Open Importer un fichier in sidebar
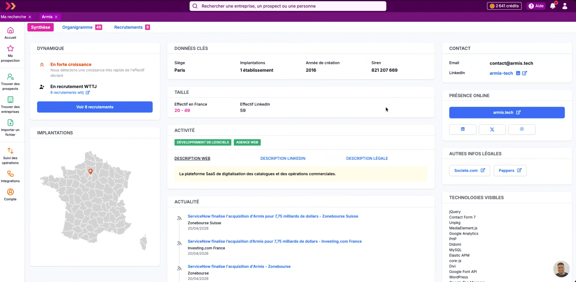This screenshot has height=282, width=576. [x=10, y=128]
